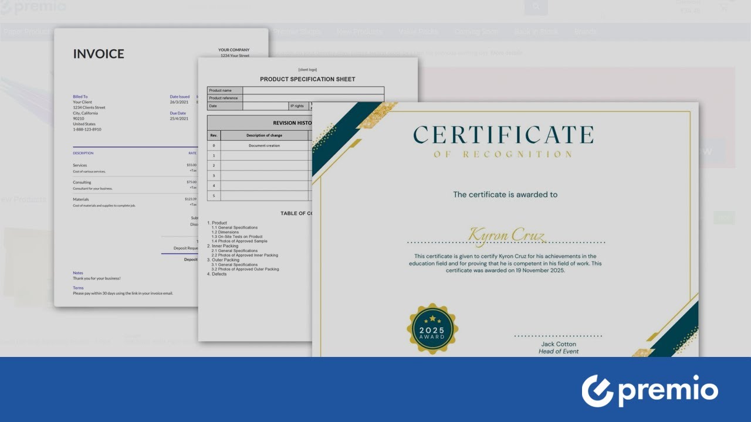
Task: Click the 'Terms' label on invoice
Action: 78,288
